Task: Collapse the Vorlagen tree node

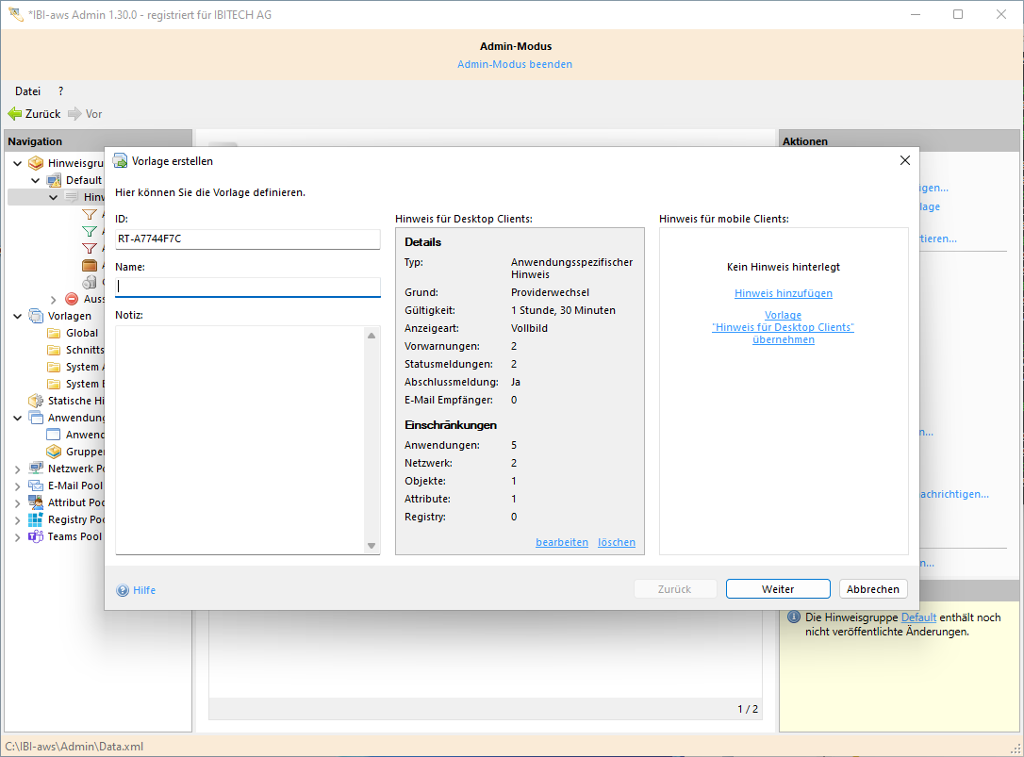Action: 18,316
